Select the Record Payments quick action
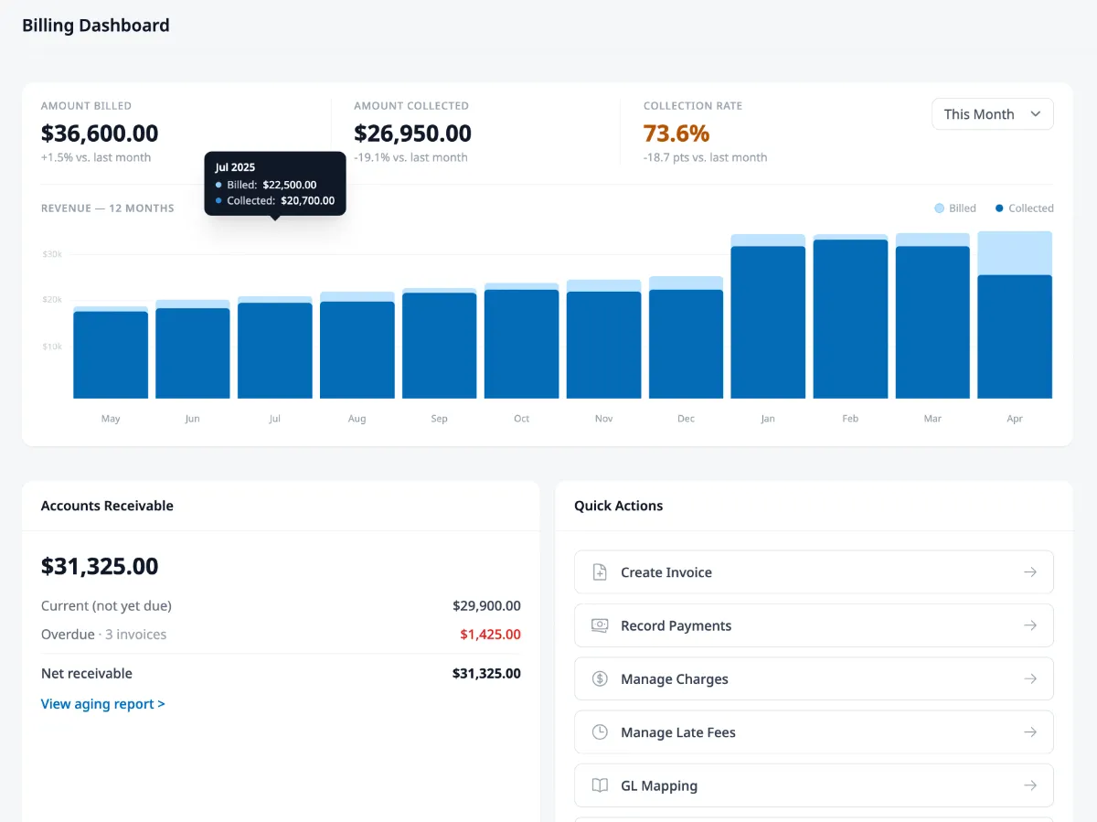Viewport: 1097px width, 822px height. click(814, 625)
